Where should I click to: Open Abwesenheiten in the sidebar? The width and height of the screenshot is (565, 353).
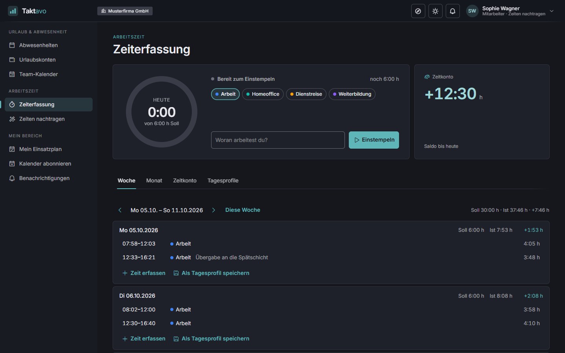pyautogui.click(x=49, y=45)
